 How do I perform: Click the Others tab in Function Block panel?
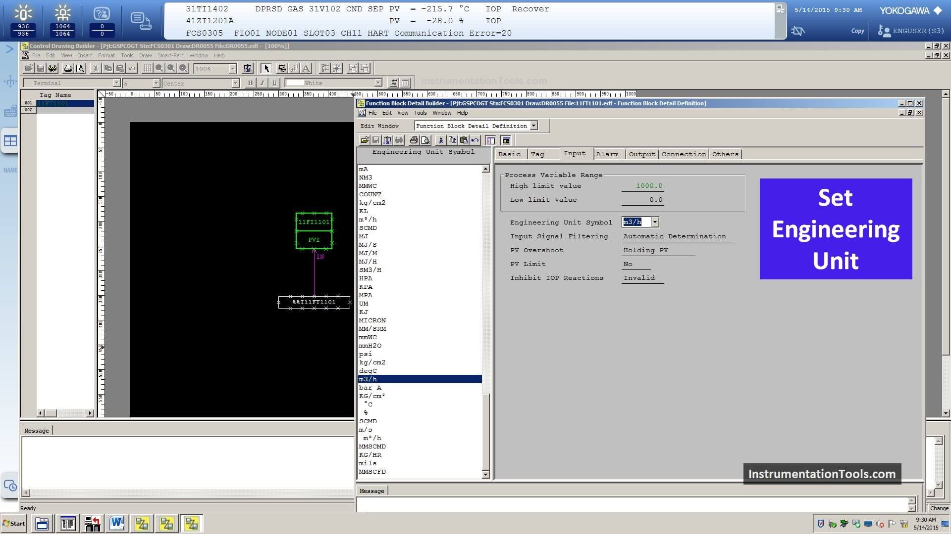tap(724, 154)
